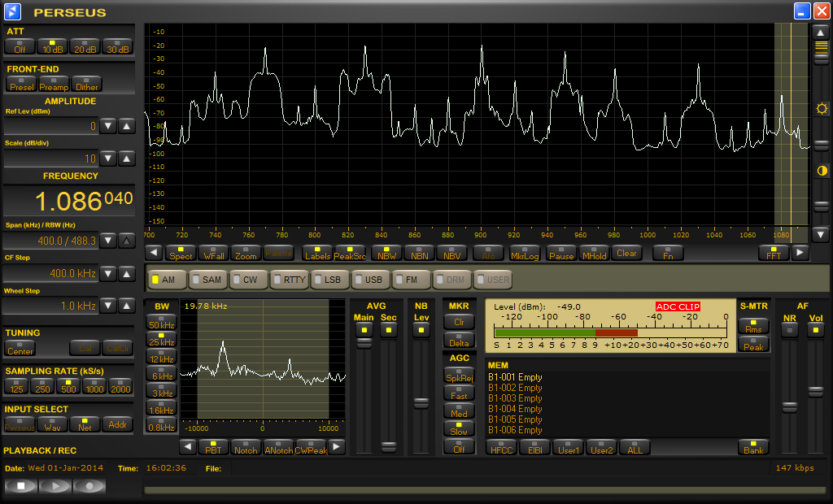
Task: Adjust the AVG Main slider
Action: [364, 343]
